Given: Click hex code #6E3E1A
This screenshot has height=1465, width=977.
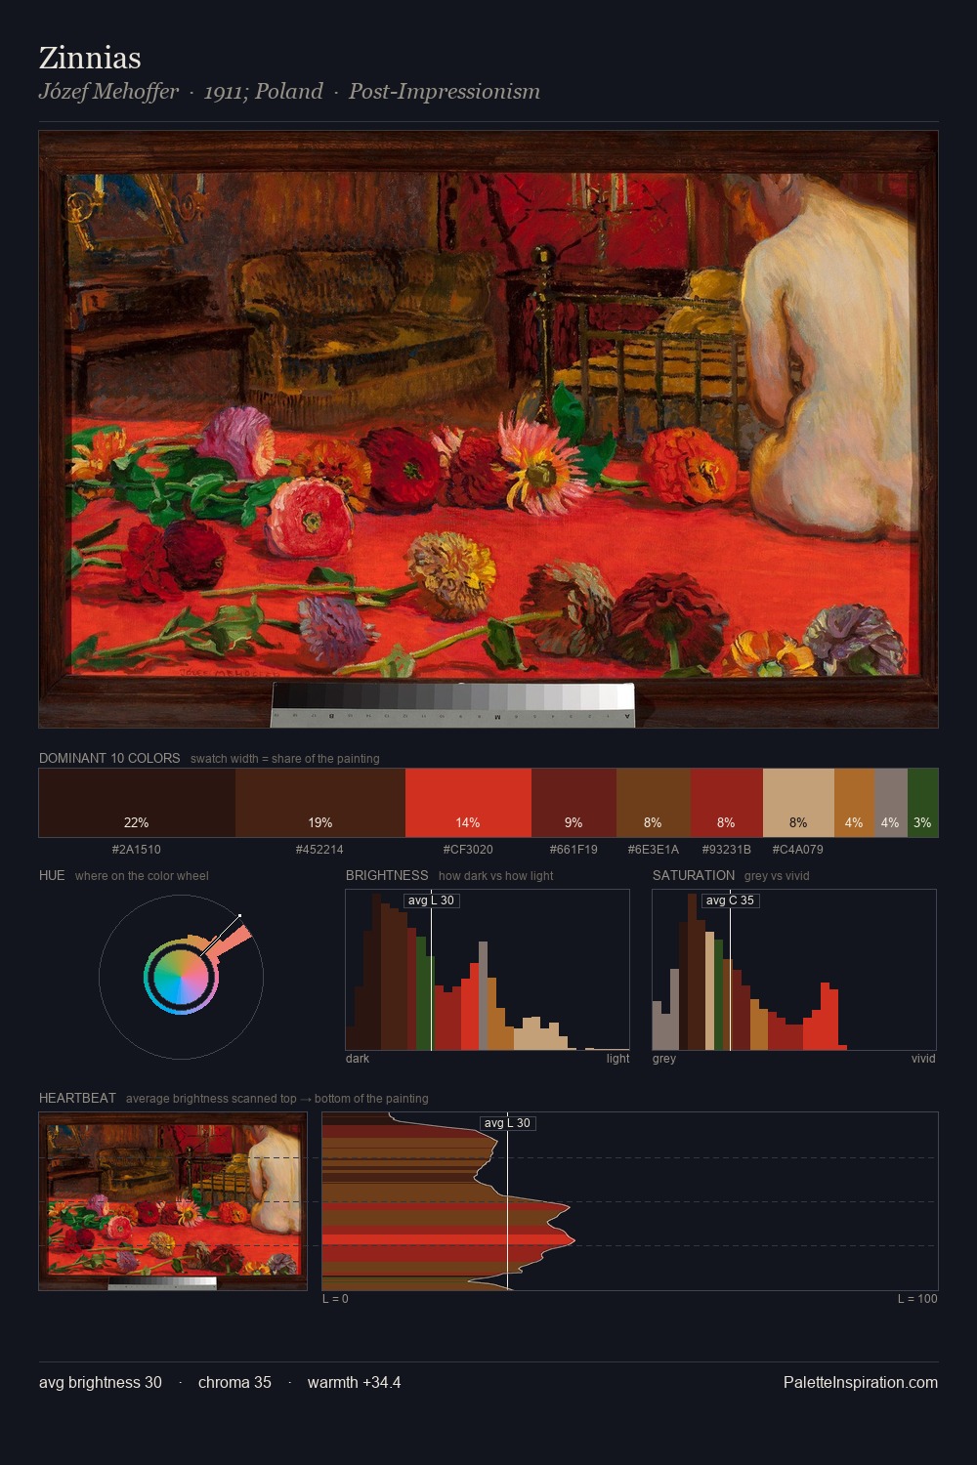Looking at the screenshot, I should pos(654,850).
